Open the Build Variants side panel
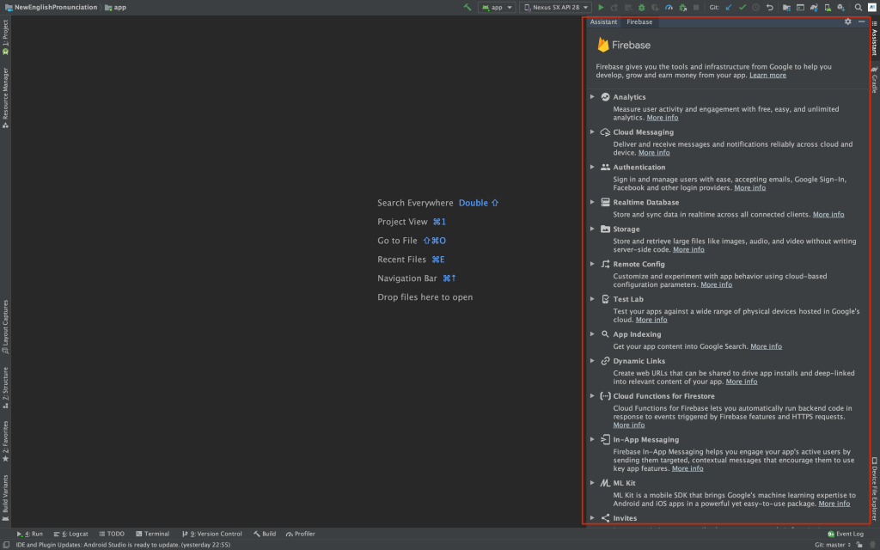Screen dimensions: 880x550 tap(6, 498)
